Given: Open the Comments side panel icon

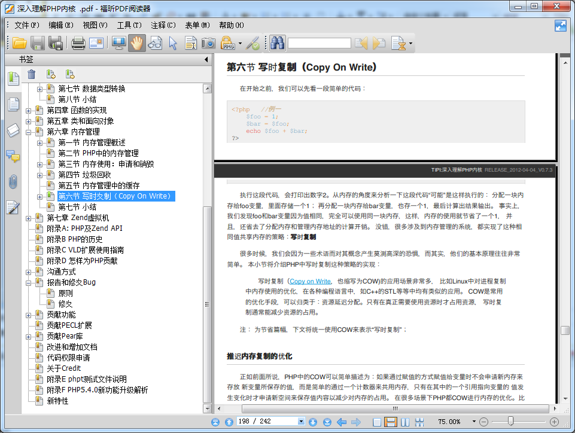Looking at the screenshot, I should (x=13, y=157).
